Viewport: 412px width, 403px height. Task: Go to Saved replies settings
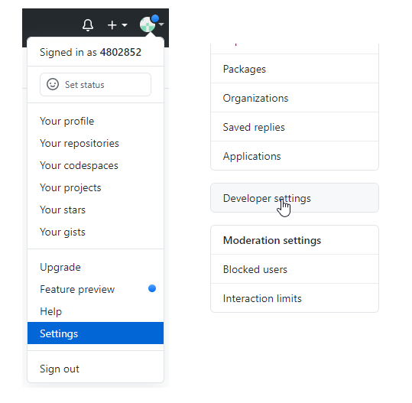click(x=294, y=127)
